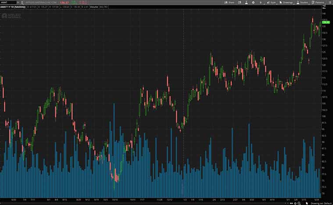Viewport: 333px width, 205px height.
Task: Open the Drawings menu
Action: coord(286,2)
